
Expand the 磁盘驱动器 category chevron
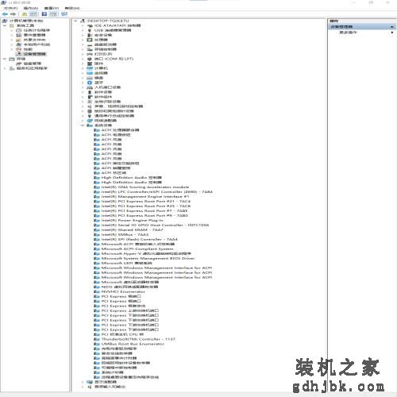coord(83,44)
